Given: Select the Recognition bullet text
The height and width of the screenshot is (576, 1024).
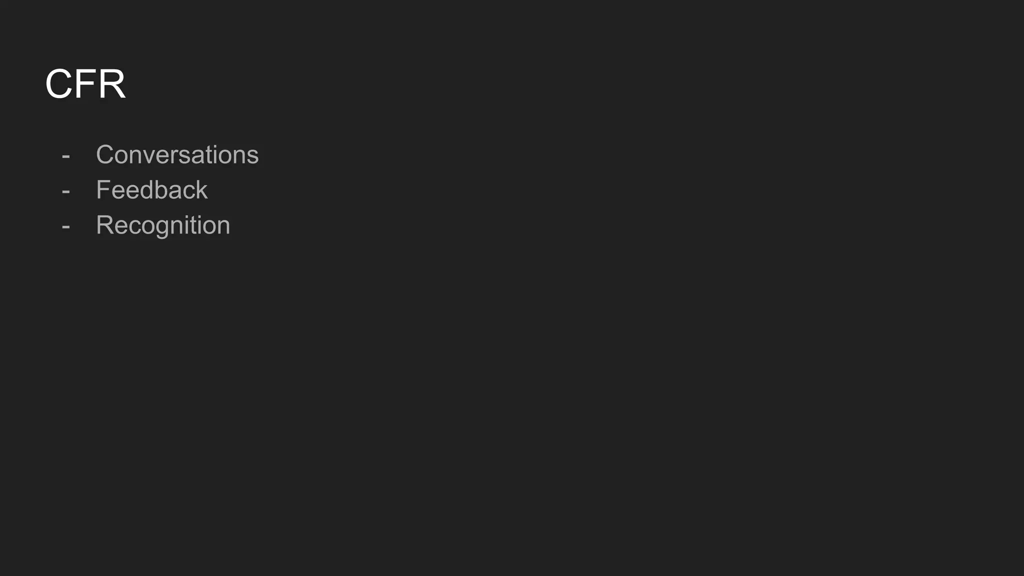Looking at the screenshot, I should coord(163,225).
